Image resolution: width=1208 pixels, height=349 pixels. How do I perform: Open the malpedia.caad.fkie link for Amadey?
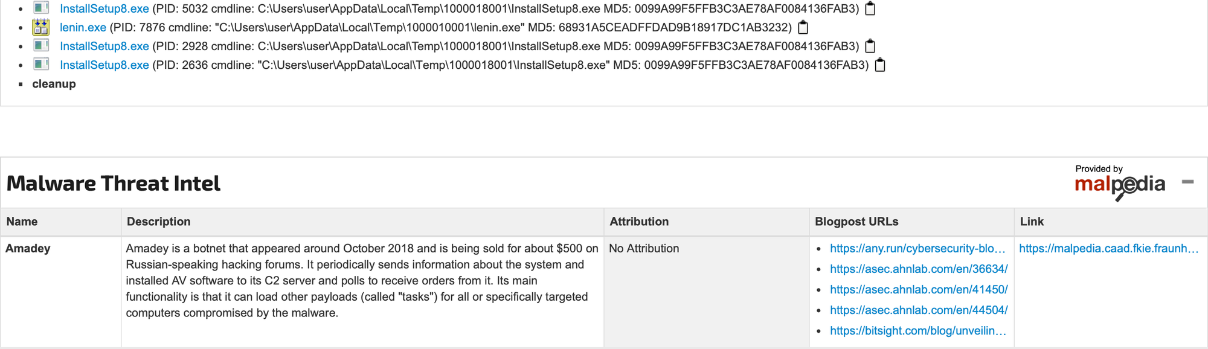pos(1108,248)
